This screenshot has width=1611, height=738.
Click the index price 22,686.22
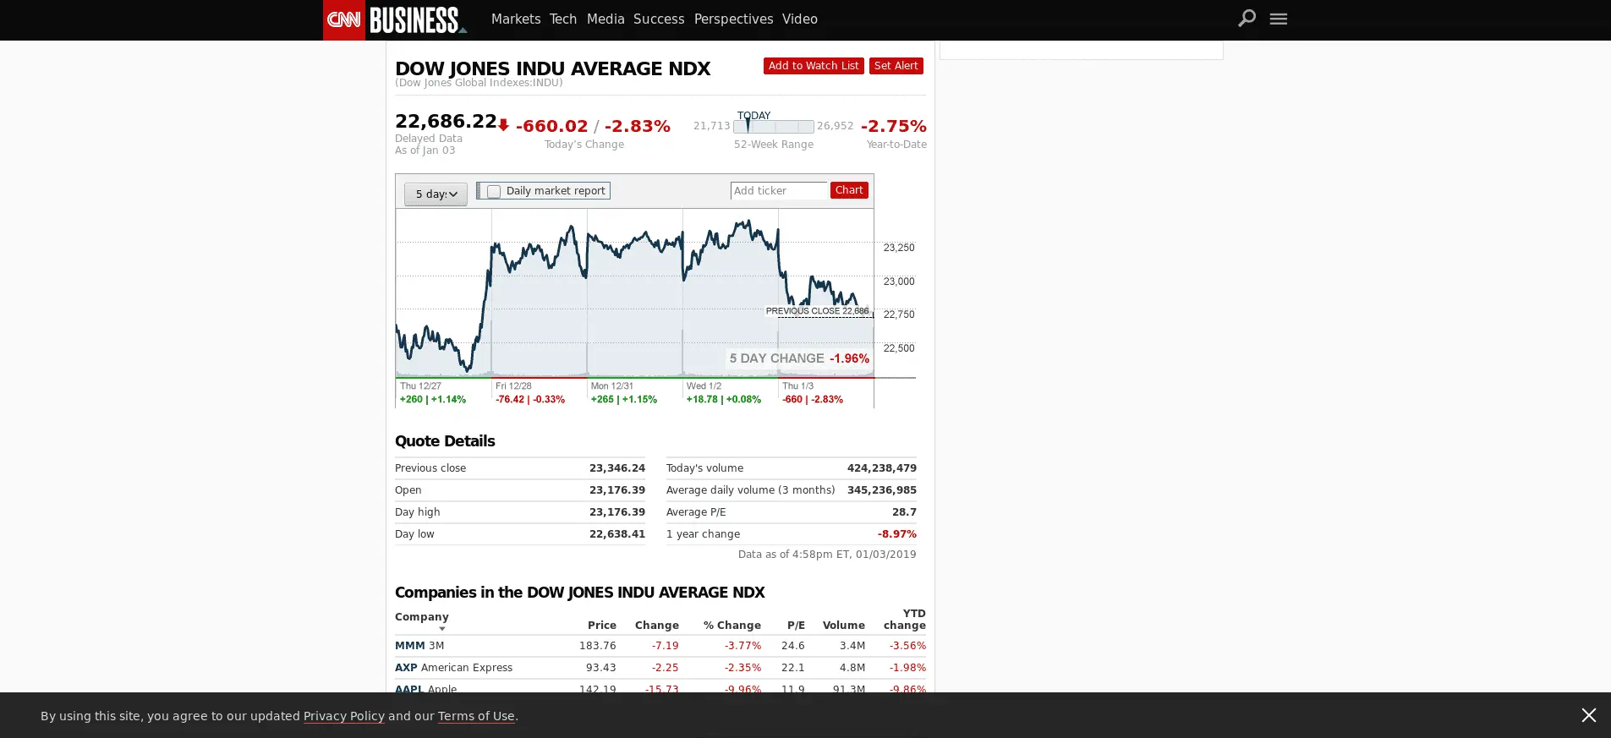[x=446, y=122]
